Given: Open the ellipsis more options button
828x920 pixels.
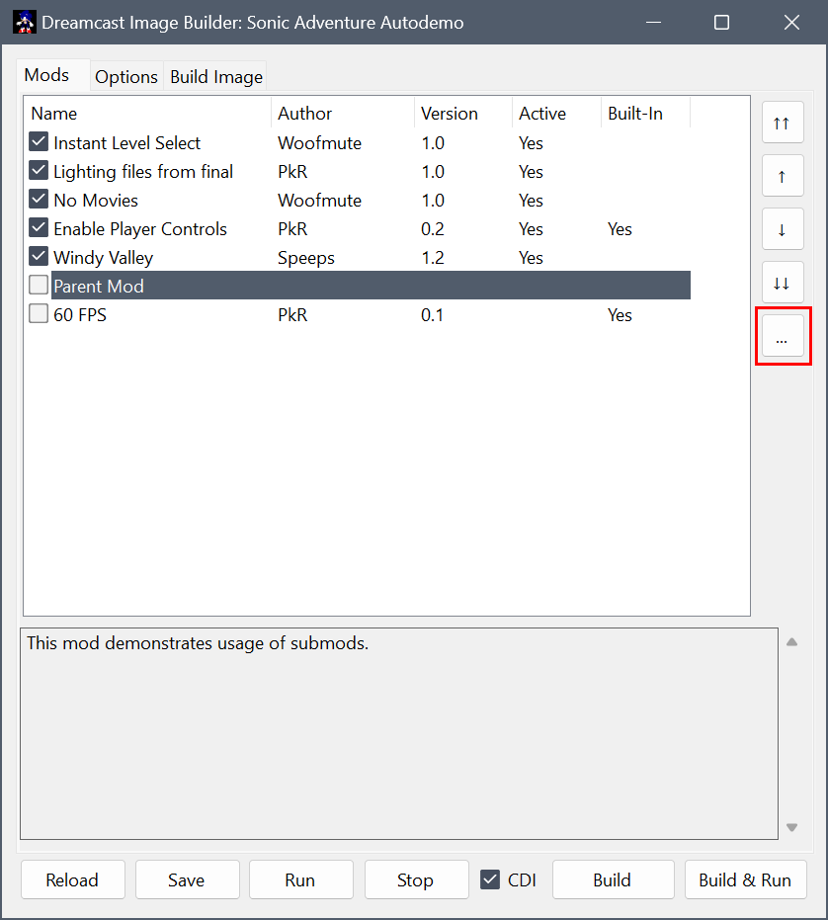Looking at the screenshot, I should pos(782,337).
